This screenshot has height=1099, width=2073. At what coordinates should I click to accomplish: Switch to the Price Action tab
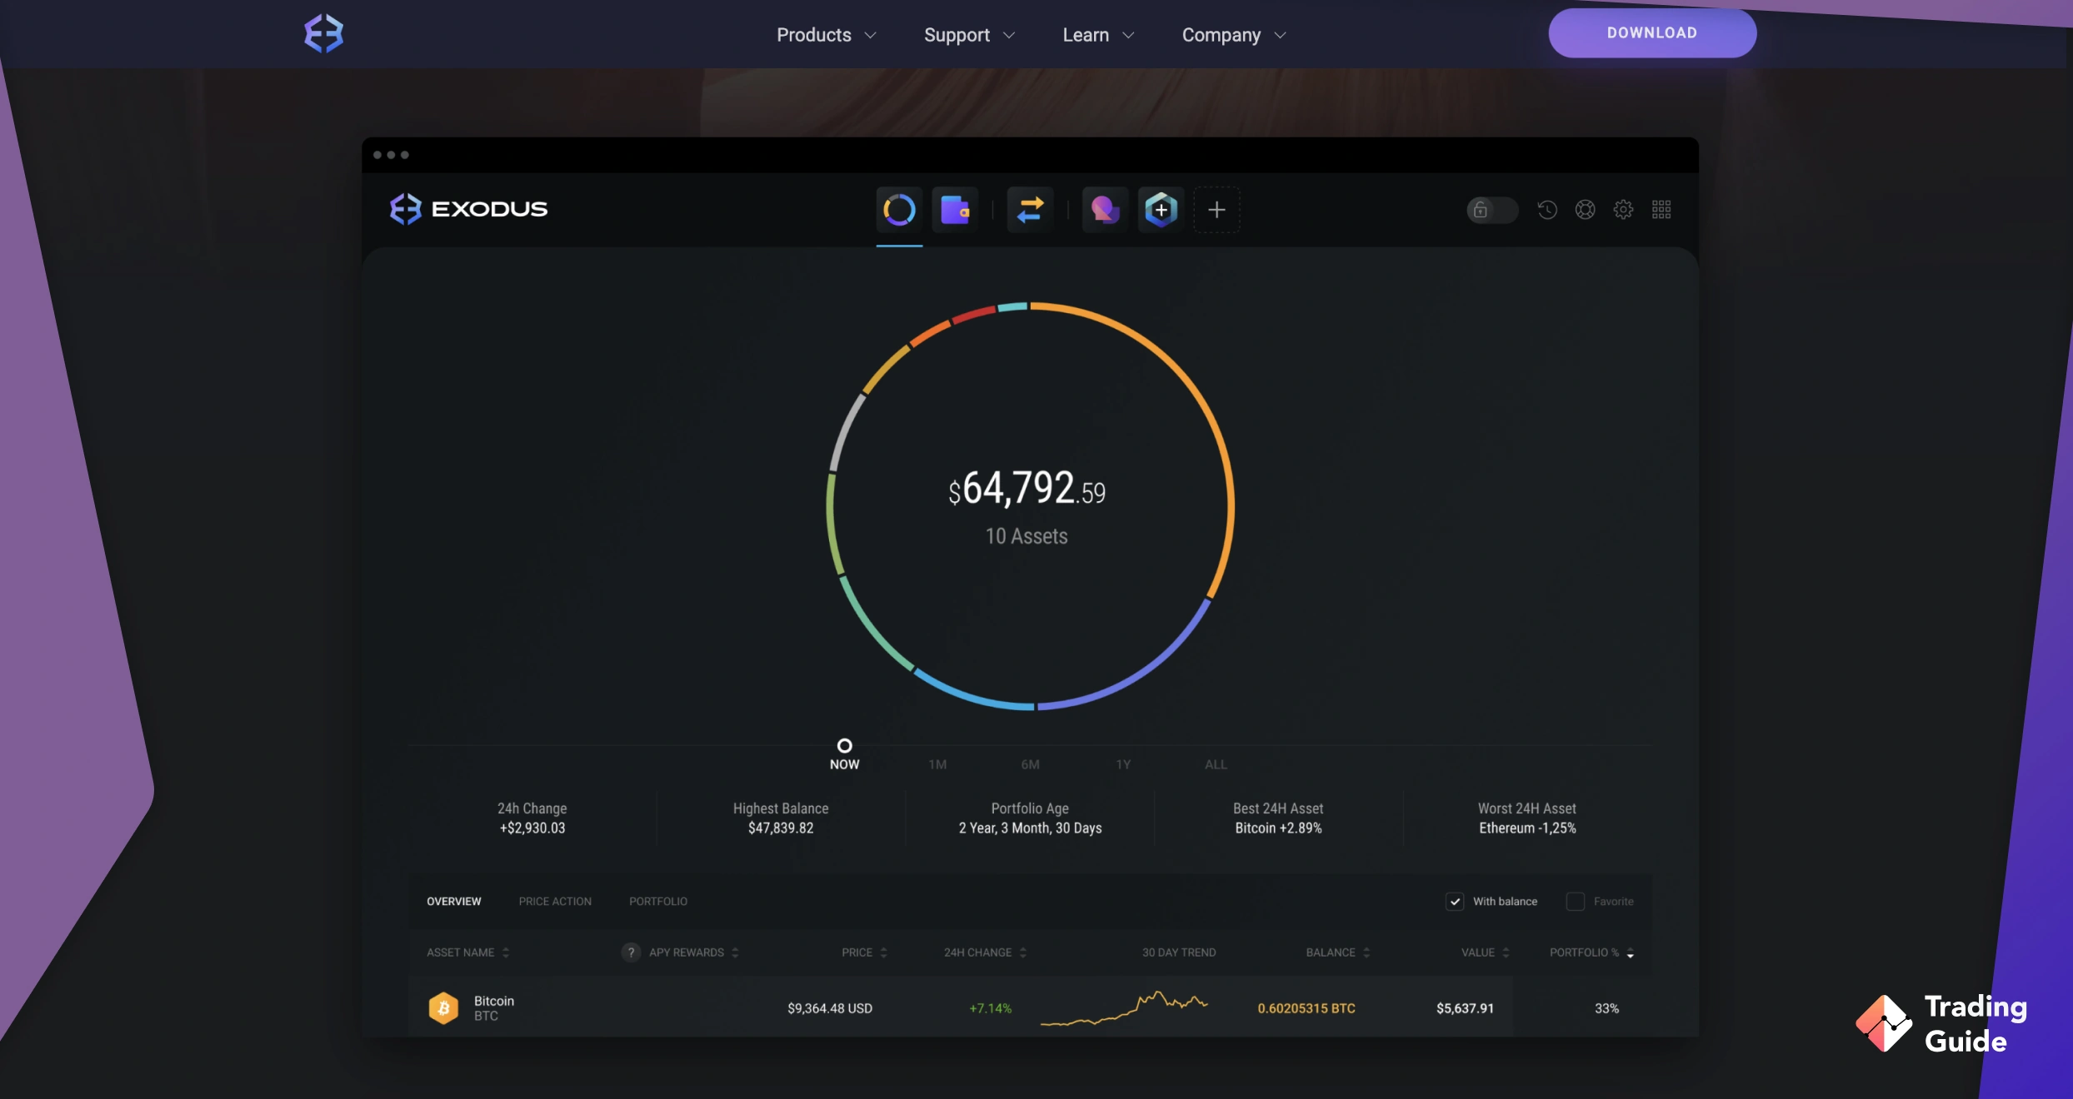tap(555, 902)
